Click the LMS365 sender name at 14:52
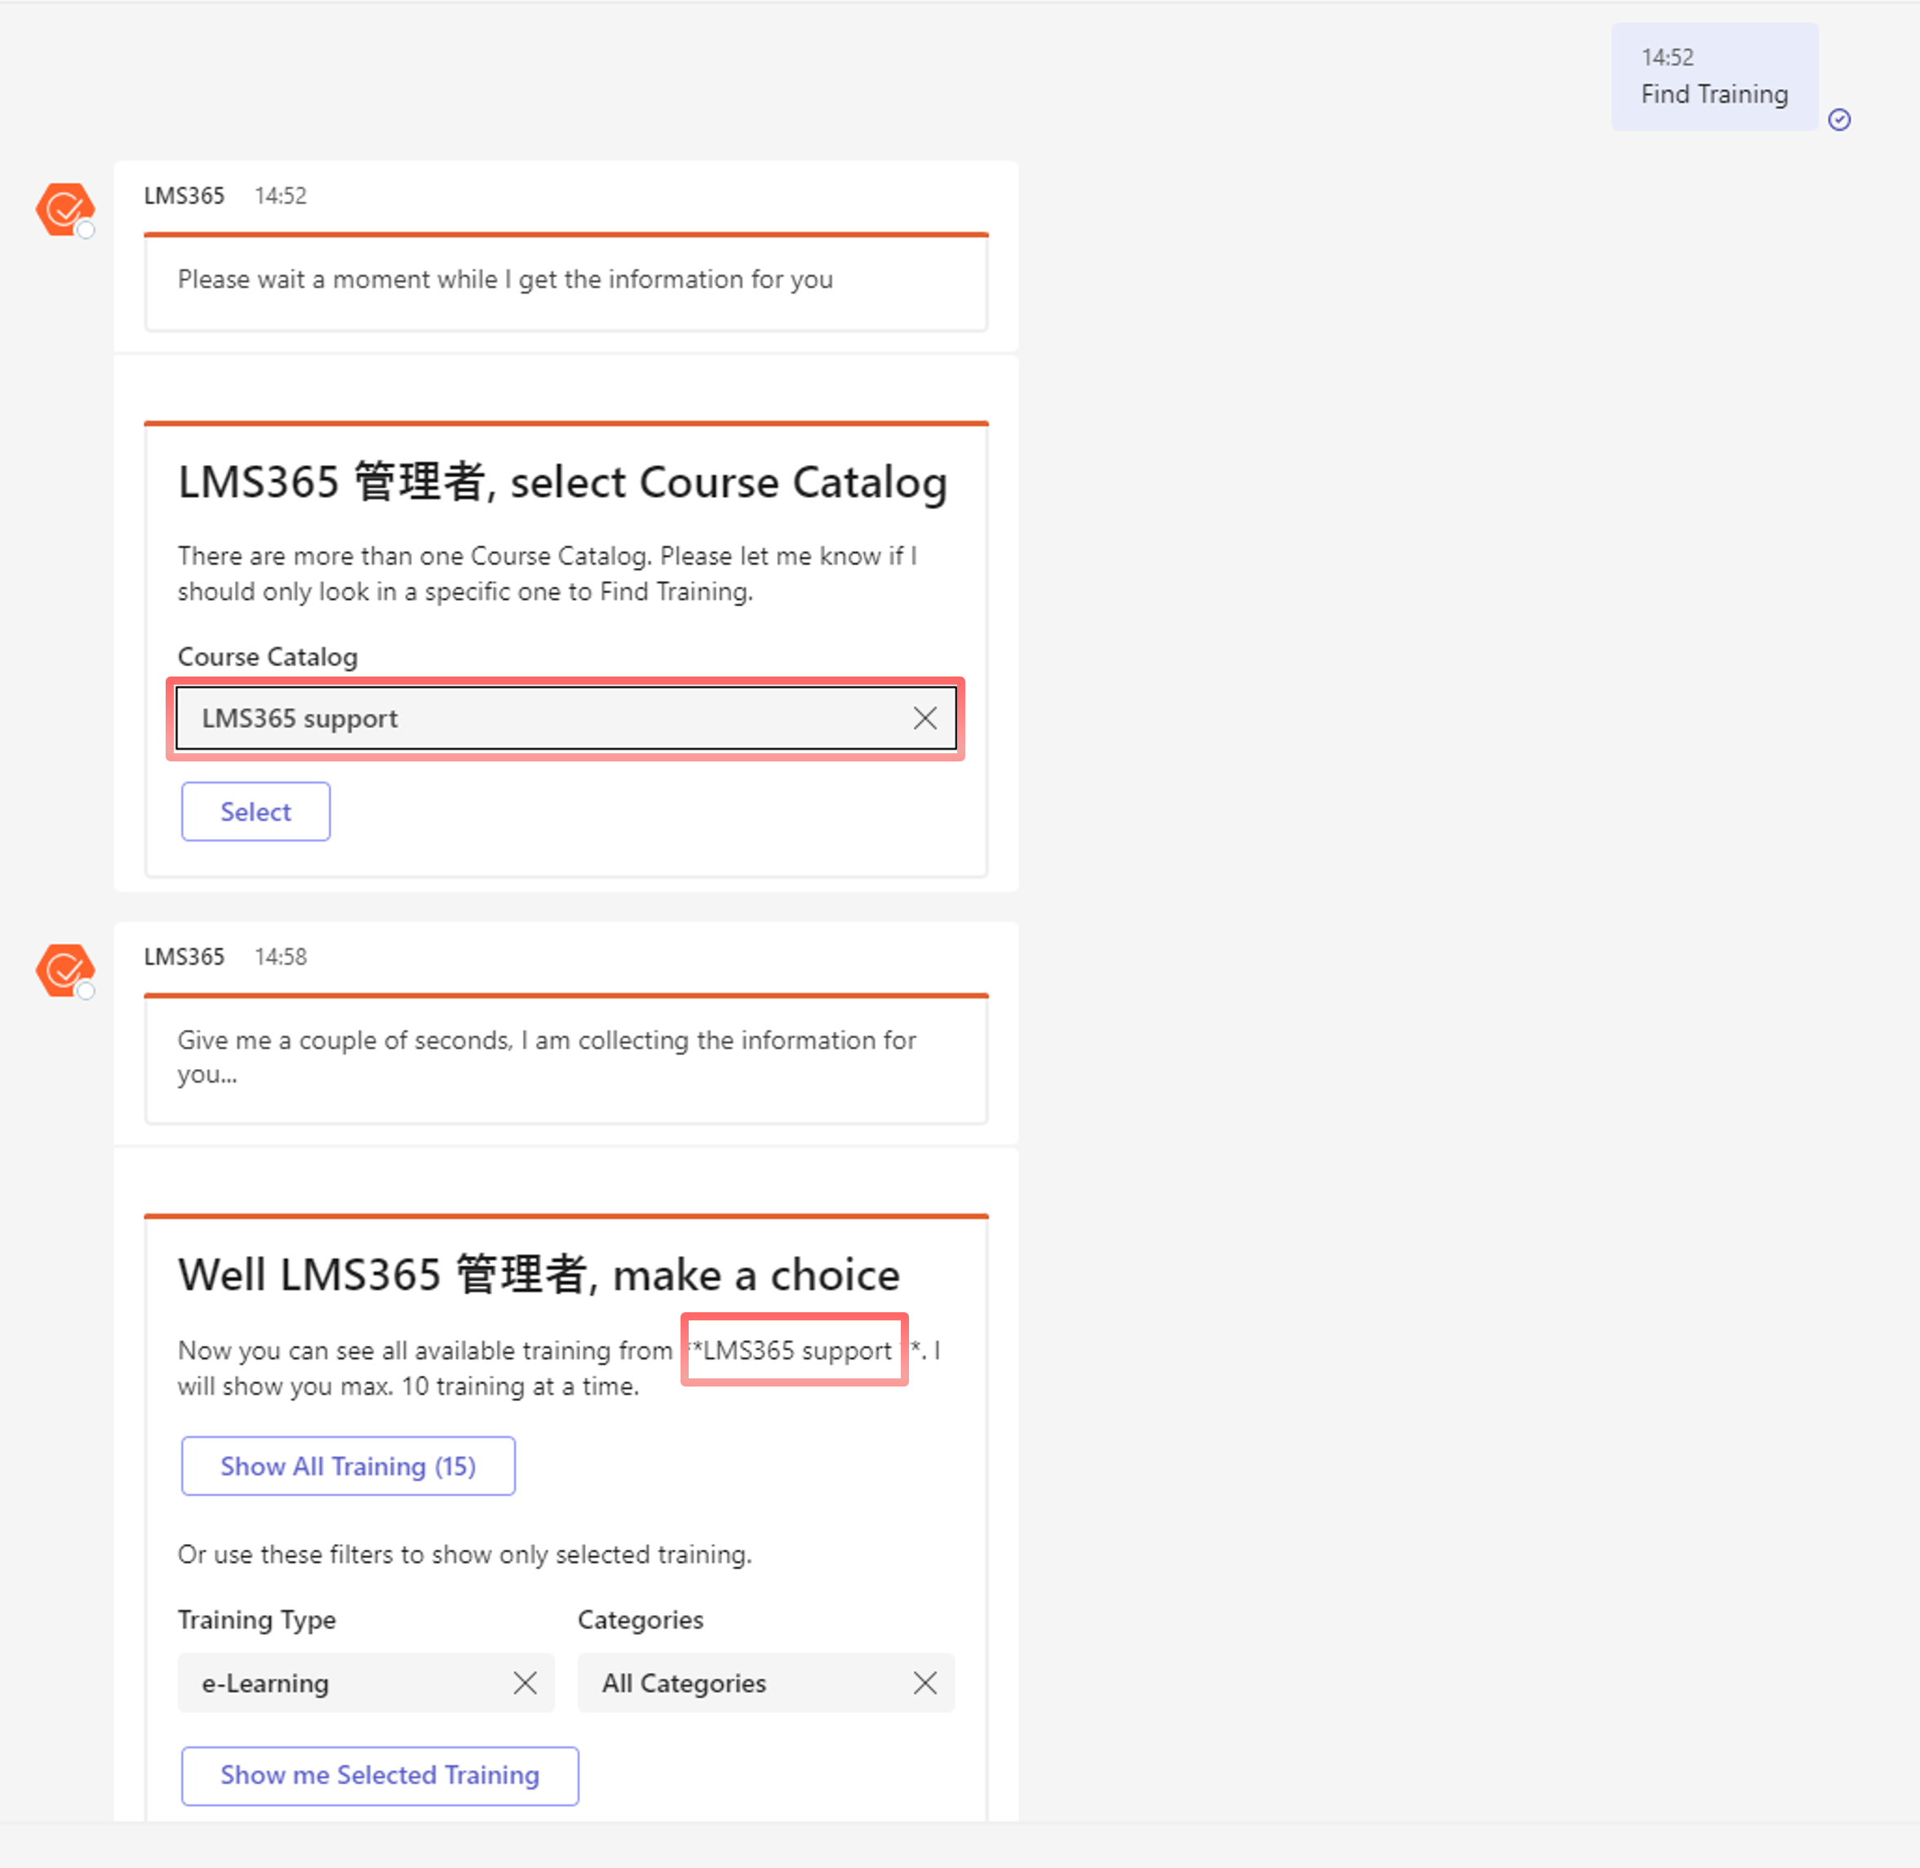This screenshot has height=1868, width=1920. pos(184,196)
